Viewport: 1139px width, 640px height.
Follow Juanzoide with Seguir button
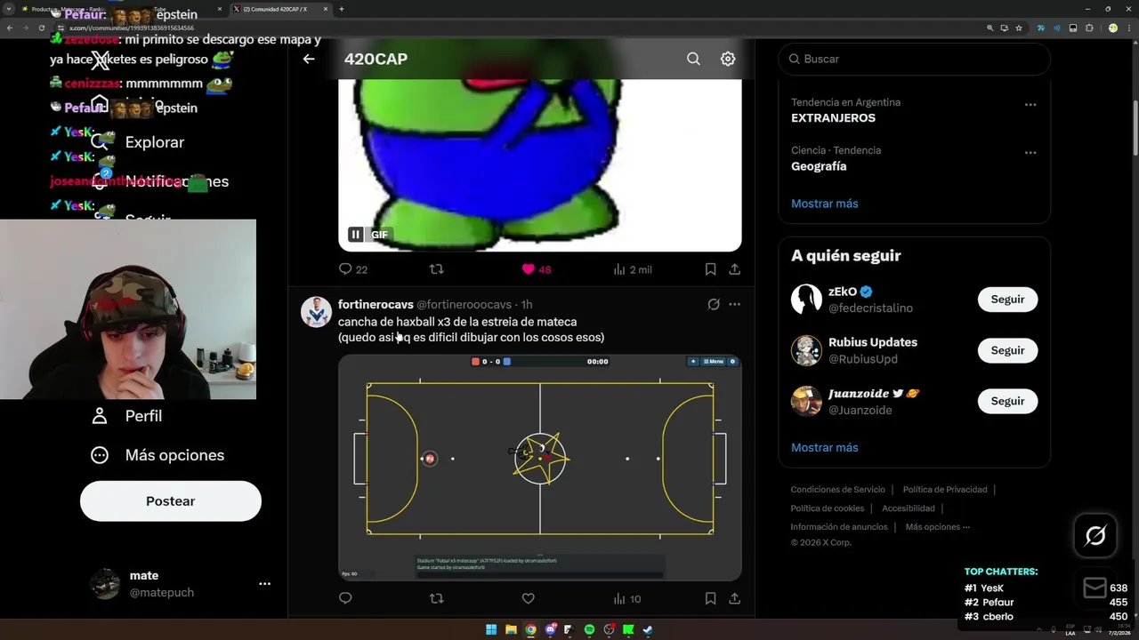point(1007,401)
